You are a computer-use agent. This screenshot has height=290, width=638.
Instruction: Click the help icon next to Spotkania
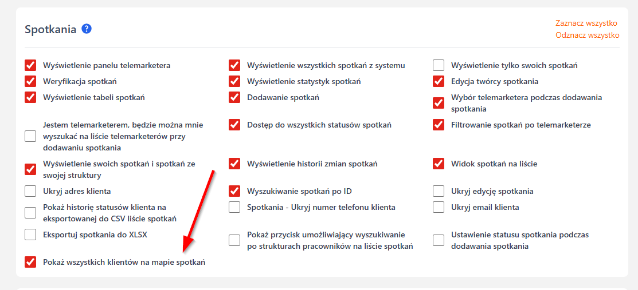[87, 29]
